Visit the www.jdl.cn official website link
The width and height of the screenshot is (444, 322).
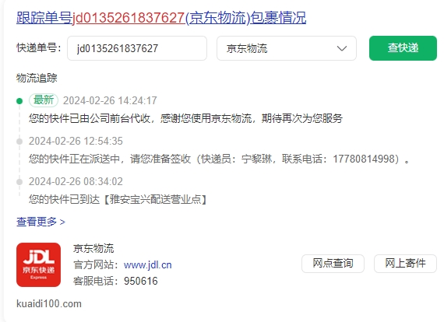pyautogui.click(x=147, y=265)
